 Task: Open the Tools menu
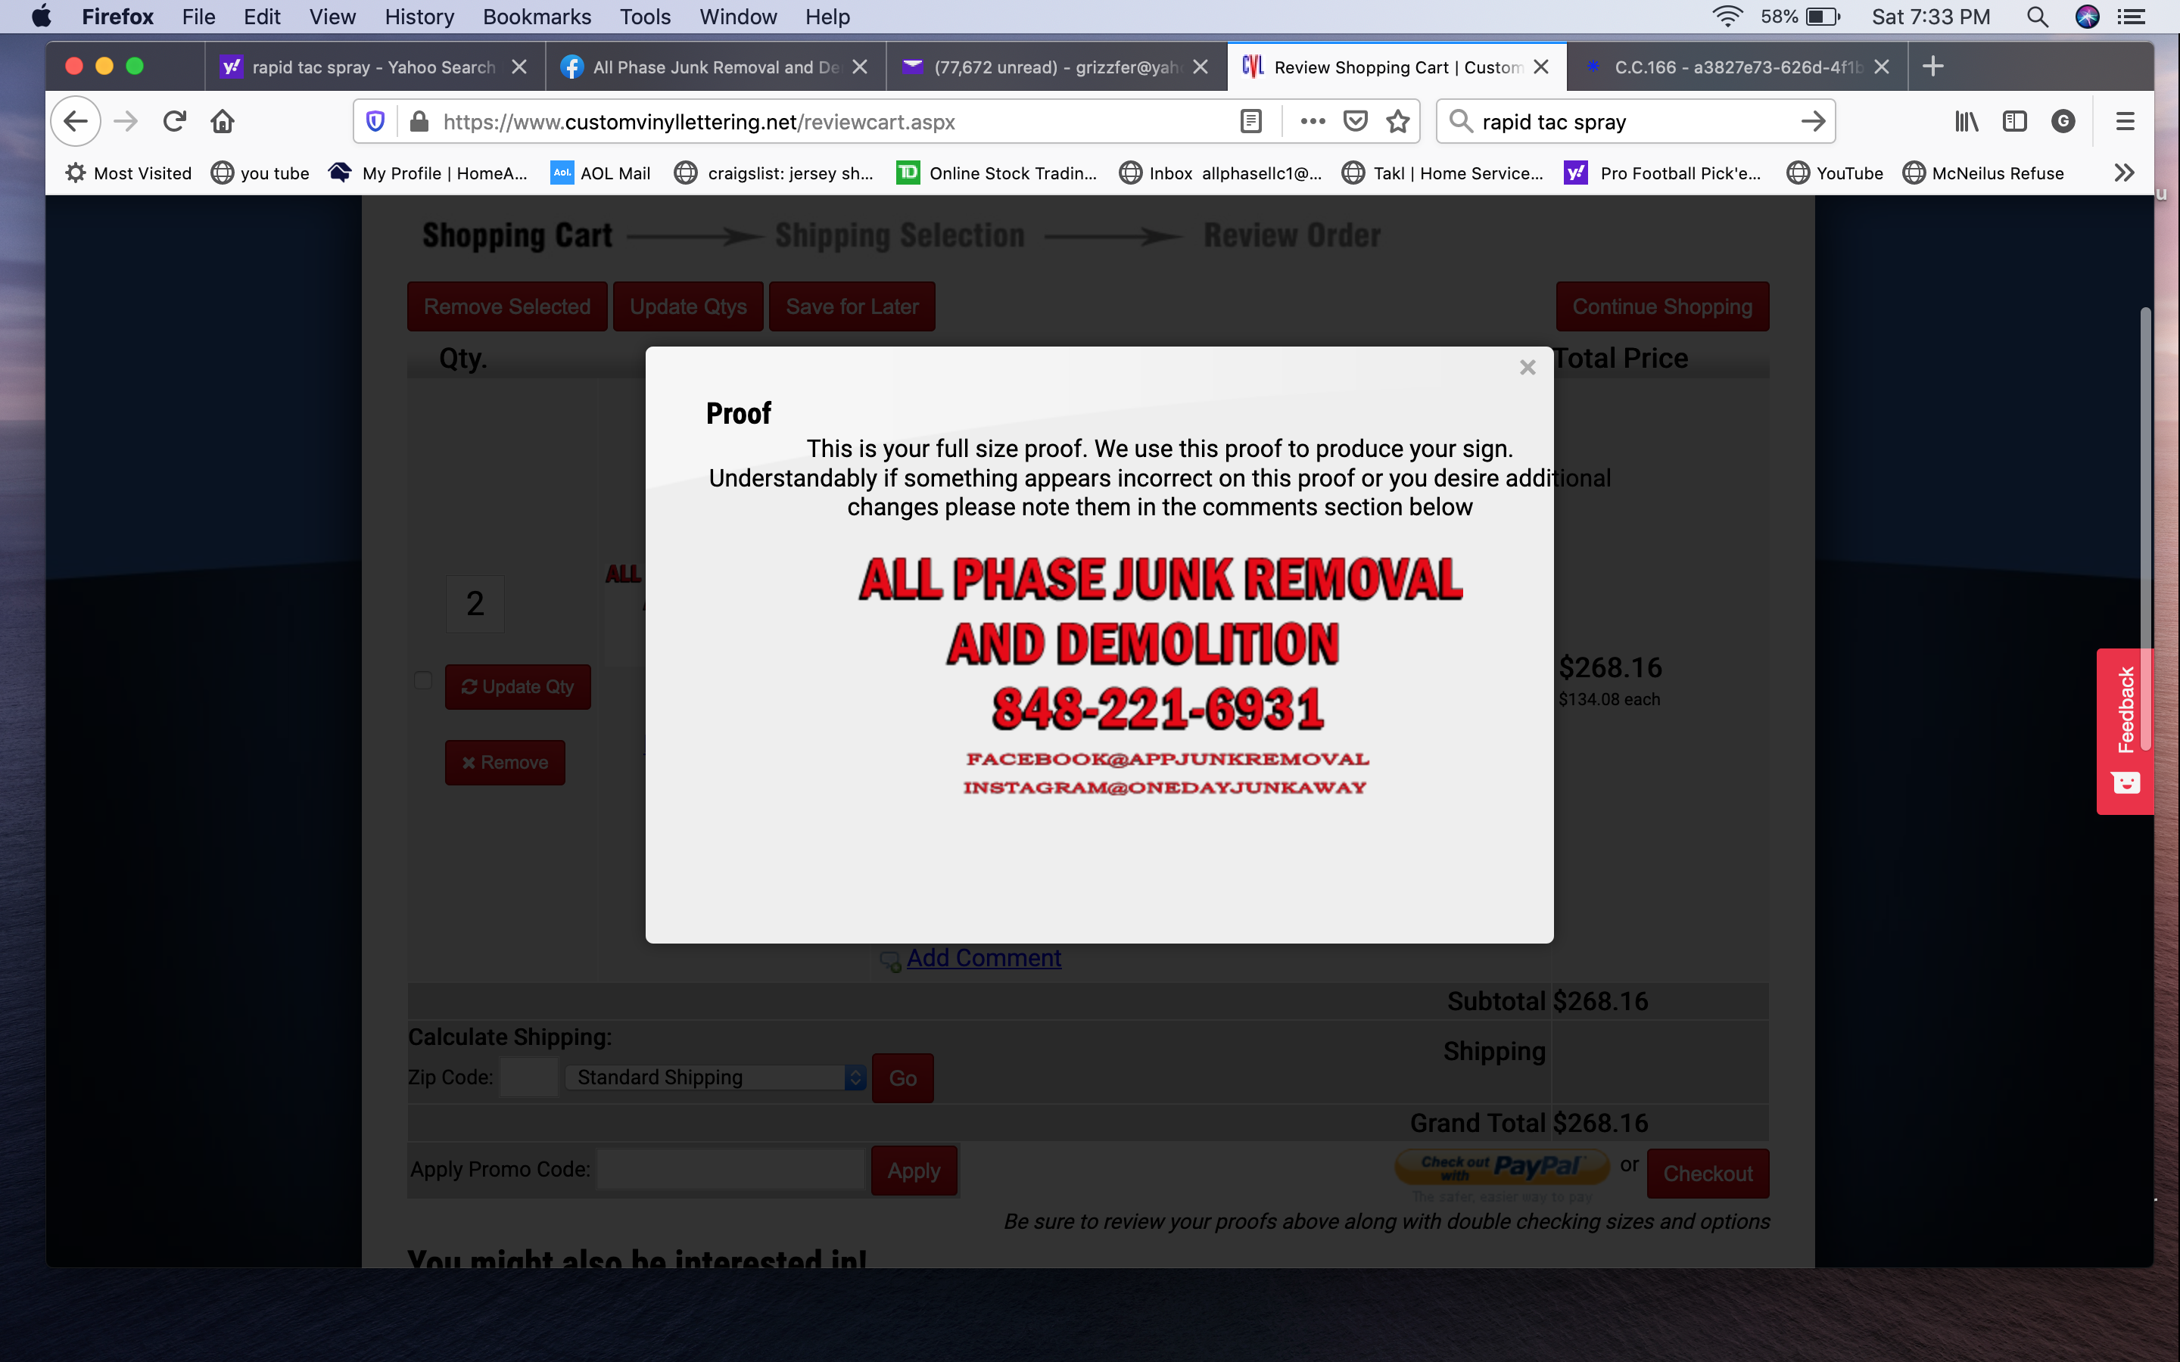(645, 17)
